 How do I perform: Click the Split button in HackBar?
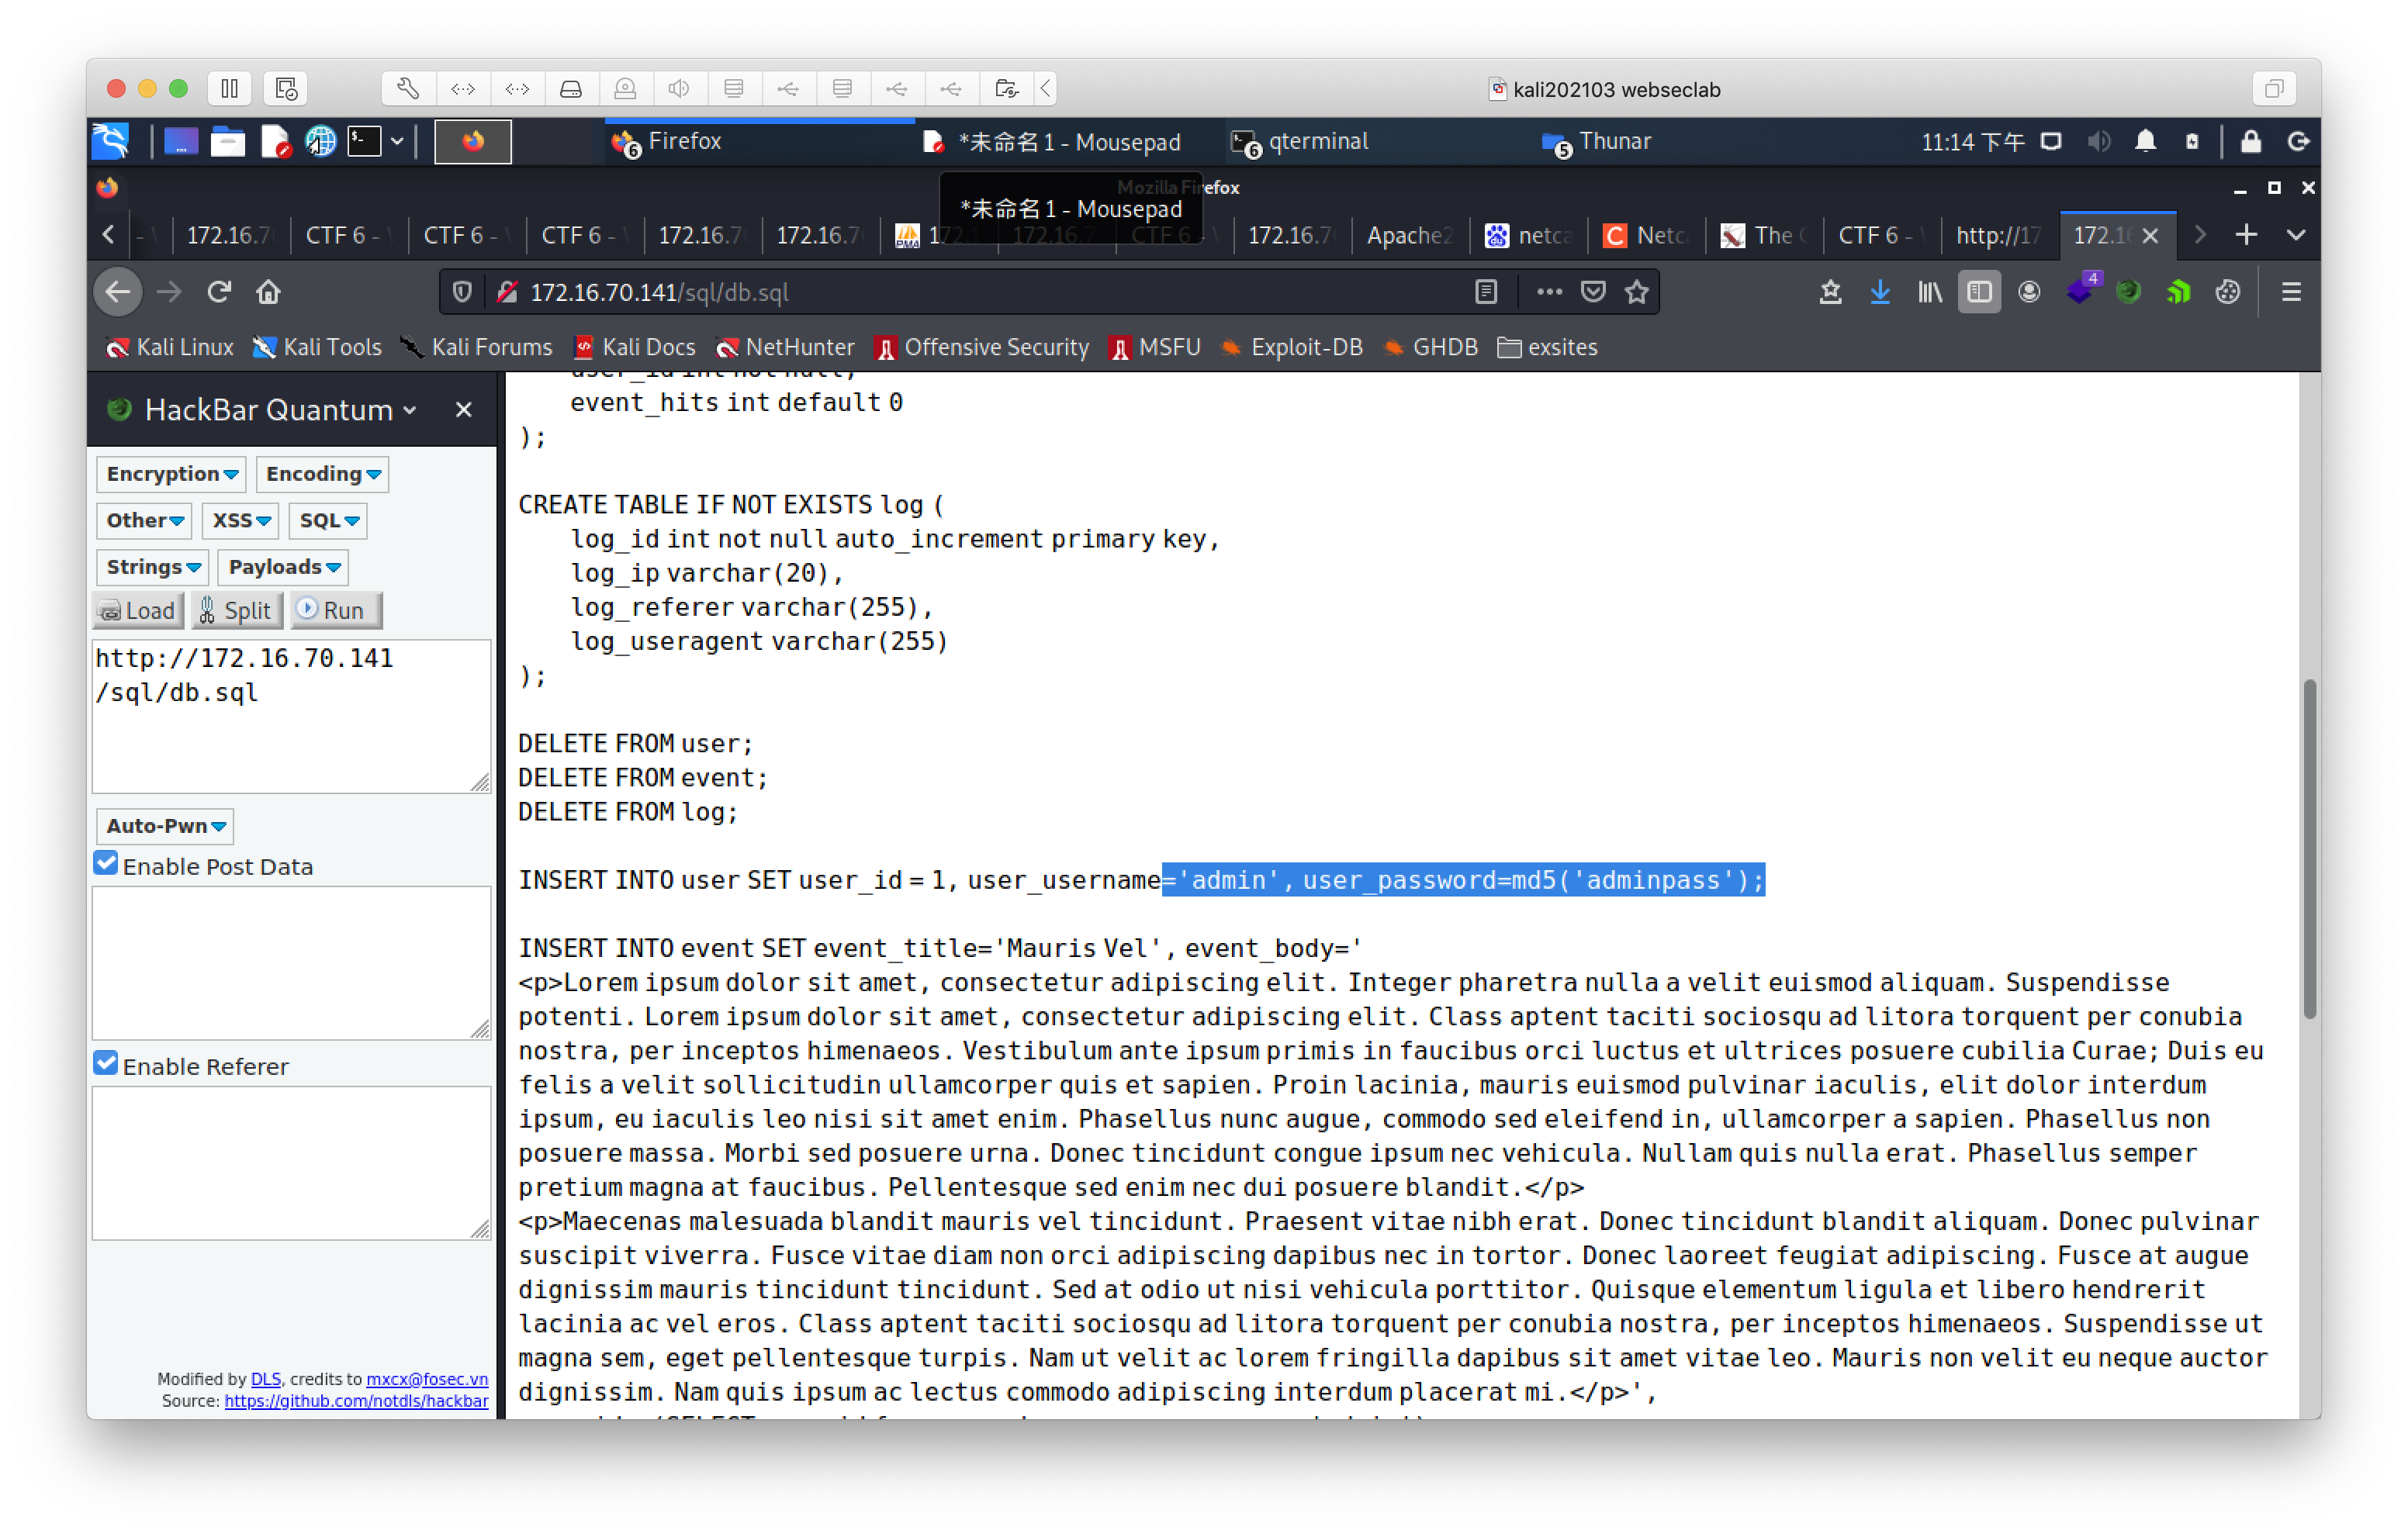coord(236,610)
